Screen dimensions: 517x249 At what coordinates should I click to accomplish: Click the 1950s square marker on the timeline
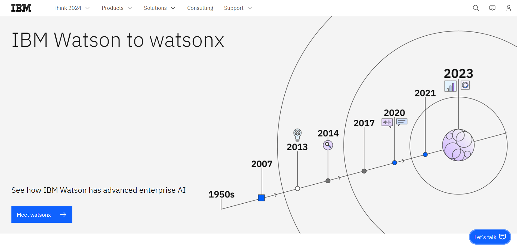pyautogui.click(x=261, y=198)
